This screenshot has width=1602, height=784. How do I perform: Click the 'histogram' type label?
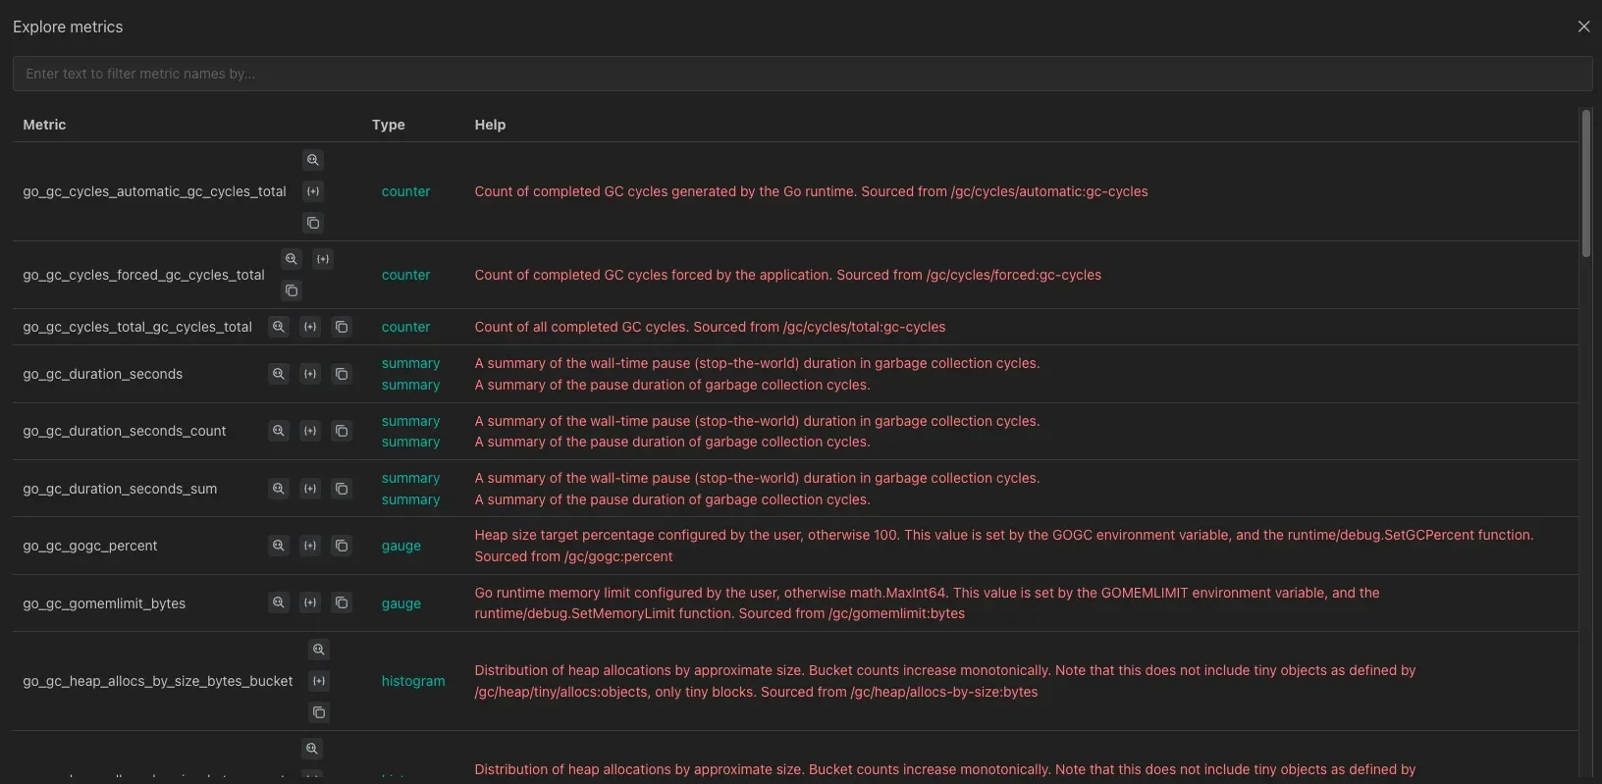(x=413, y=681)
